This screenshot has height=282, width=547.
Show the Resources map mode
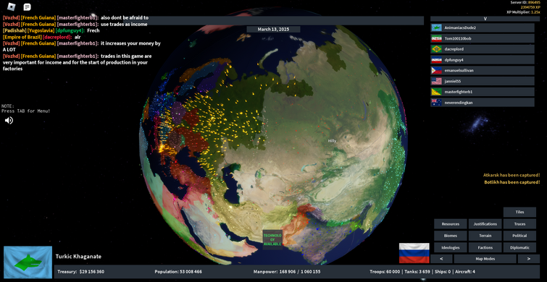pyautogui.click(x=451, y=224)
